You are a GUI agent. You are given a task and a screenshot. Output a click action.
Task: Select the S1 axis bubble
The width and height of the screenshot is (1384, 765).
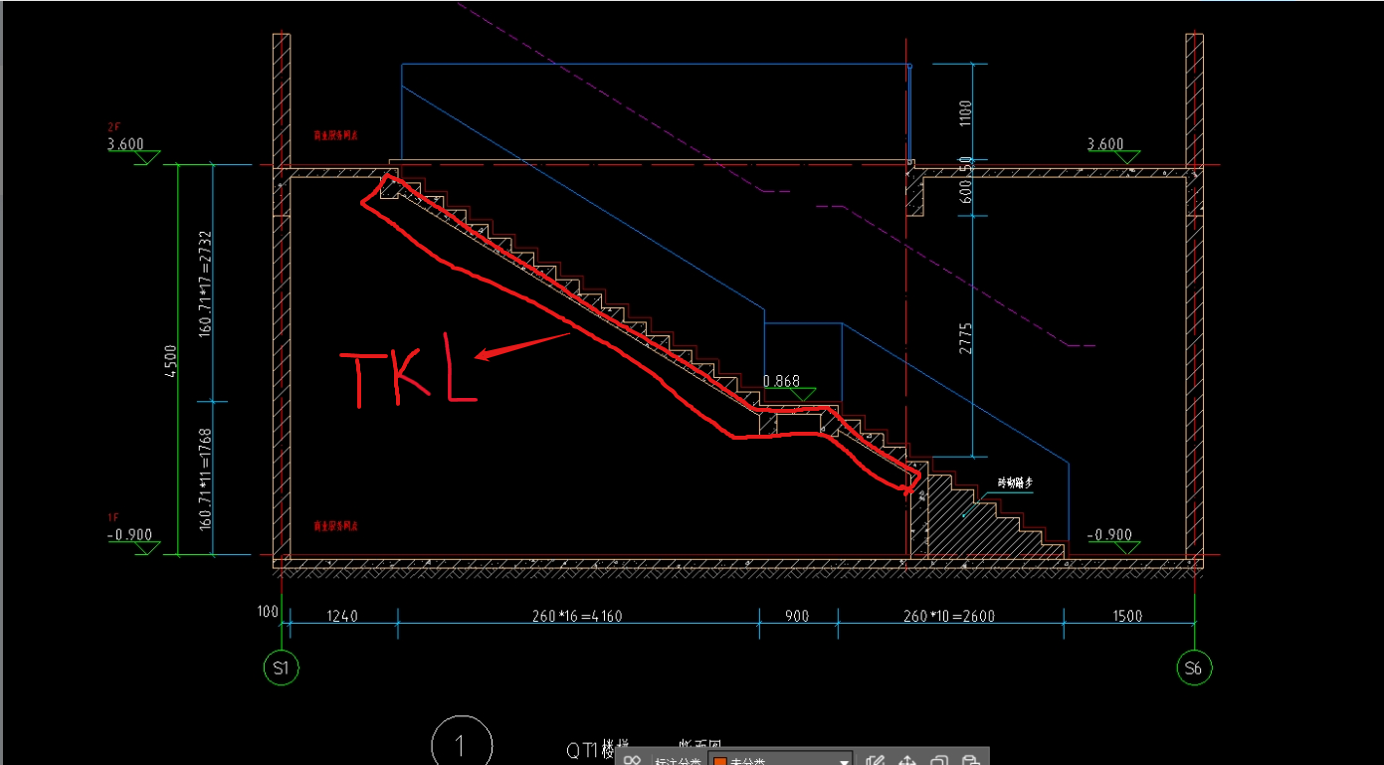tap(282, 669)
